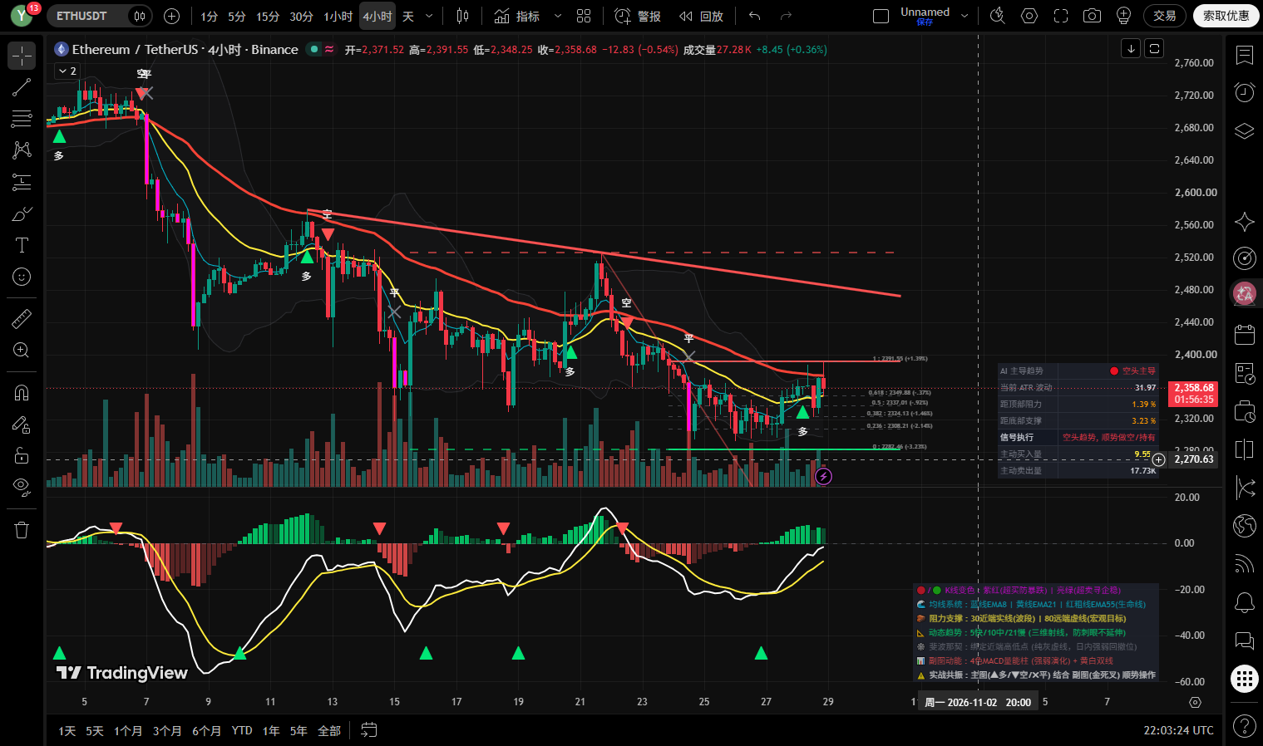
Task: Delete drawings with the trash icon
Action: 22,529
